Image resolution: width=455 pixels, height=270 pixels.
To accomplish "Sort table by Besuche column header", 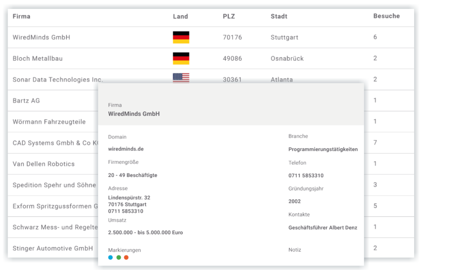I will [x=387, y=16].
